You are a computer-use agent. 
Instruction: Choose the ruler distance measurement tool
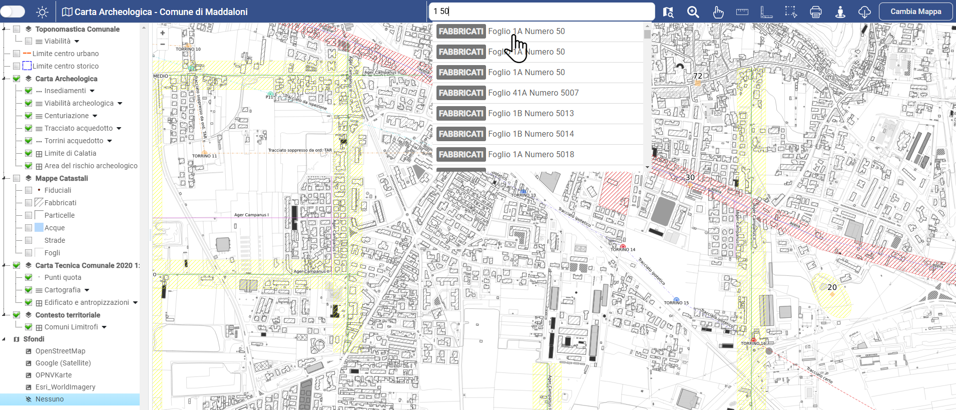(x=742, y=12)
